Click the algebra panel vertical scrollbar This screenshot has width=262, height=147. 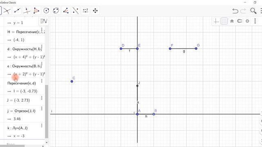pos(47,111)
